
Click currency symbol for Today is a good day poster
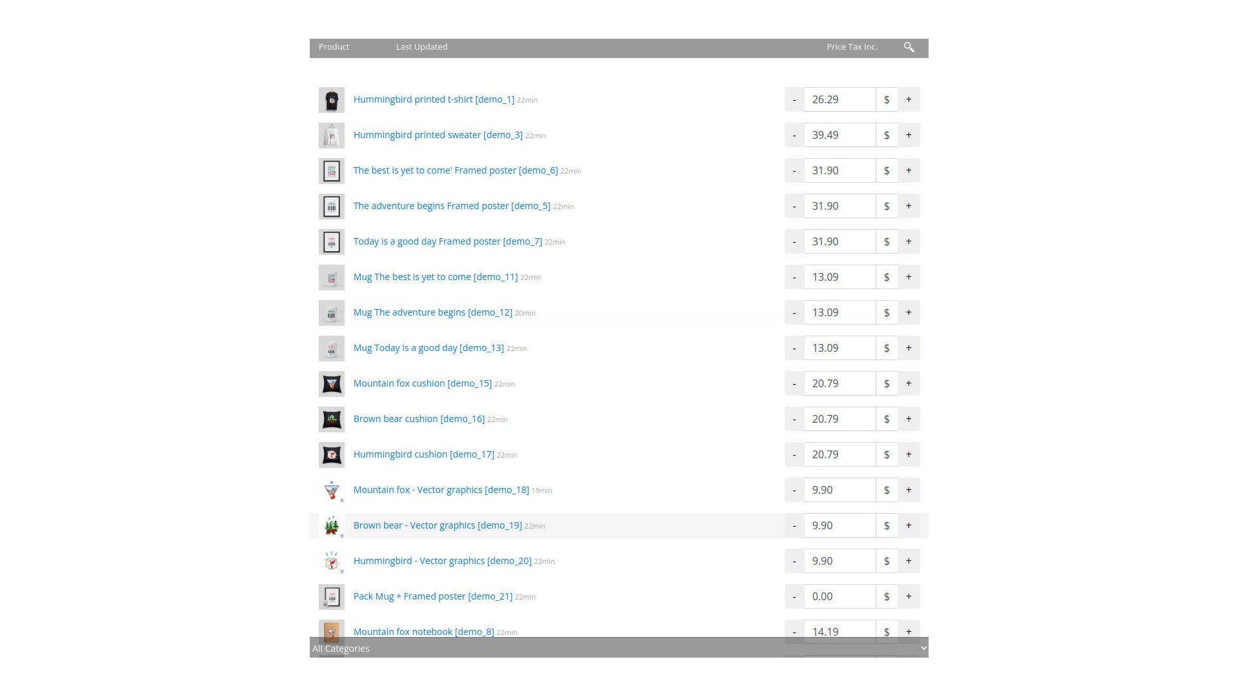886,241
